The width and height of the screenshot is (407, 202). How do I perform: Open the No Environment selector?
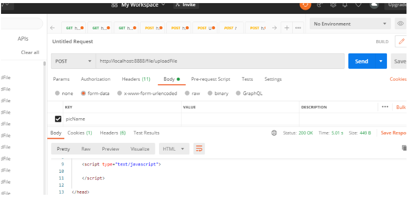pos(350,24)
